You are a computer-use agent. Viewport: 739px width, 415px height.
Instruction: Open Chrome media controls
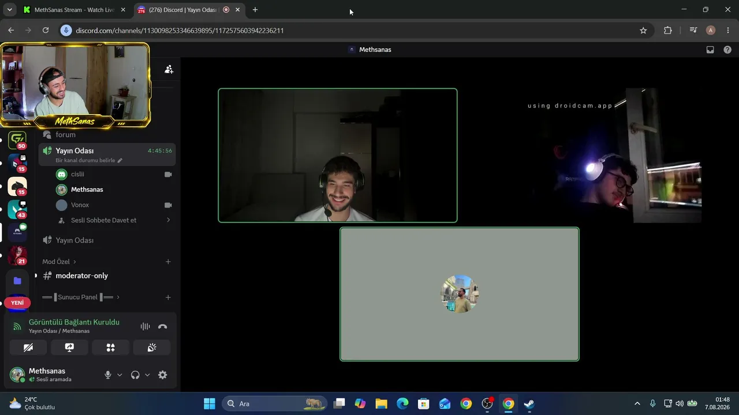click(x=693, y=31)
